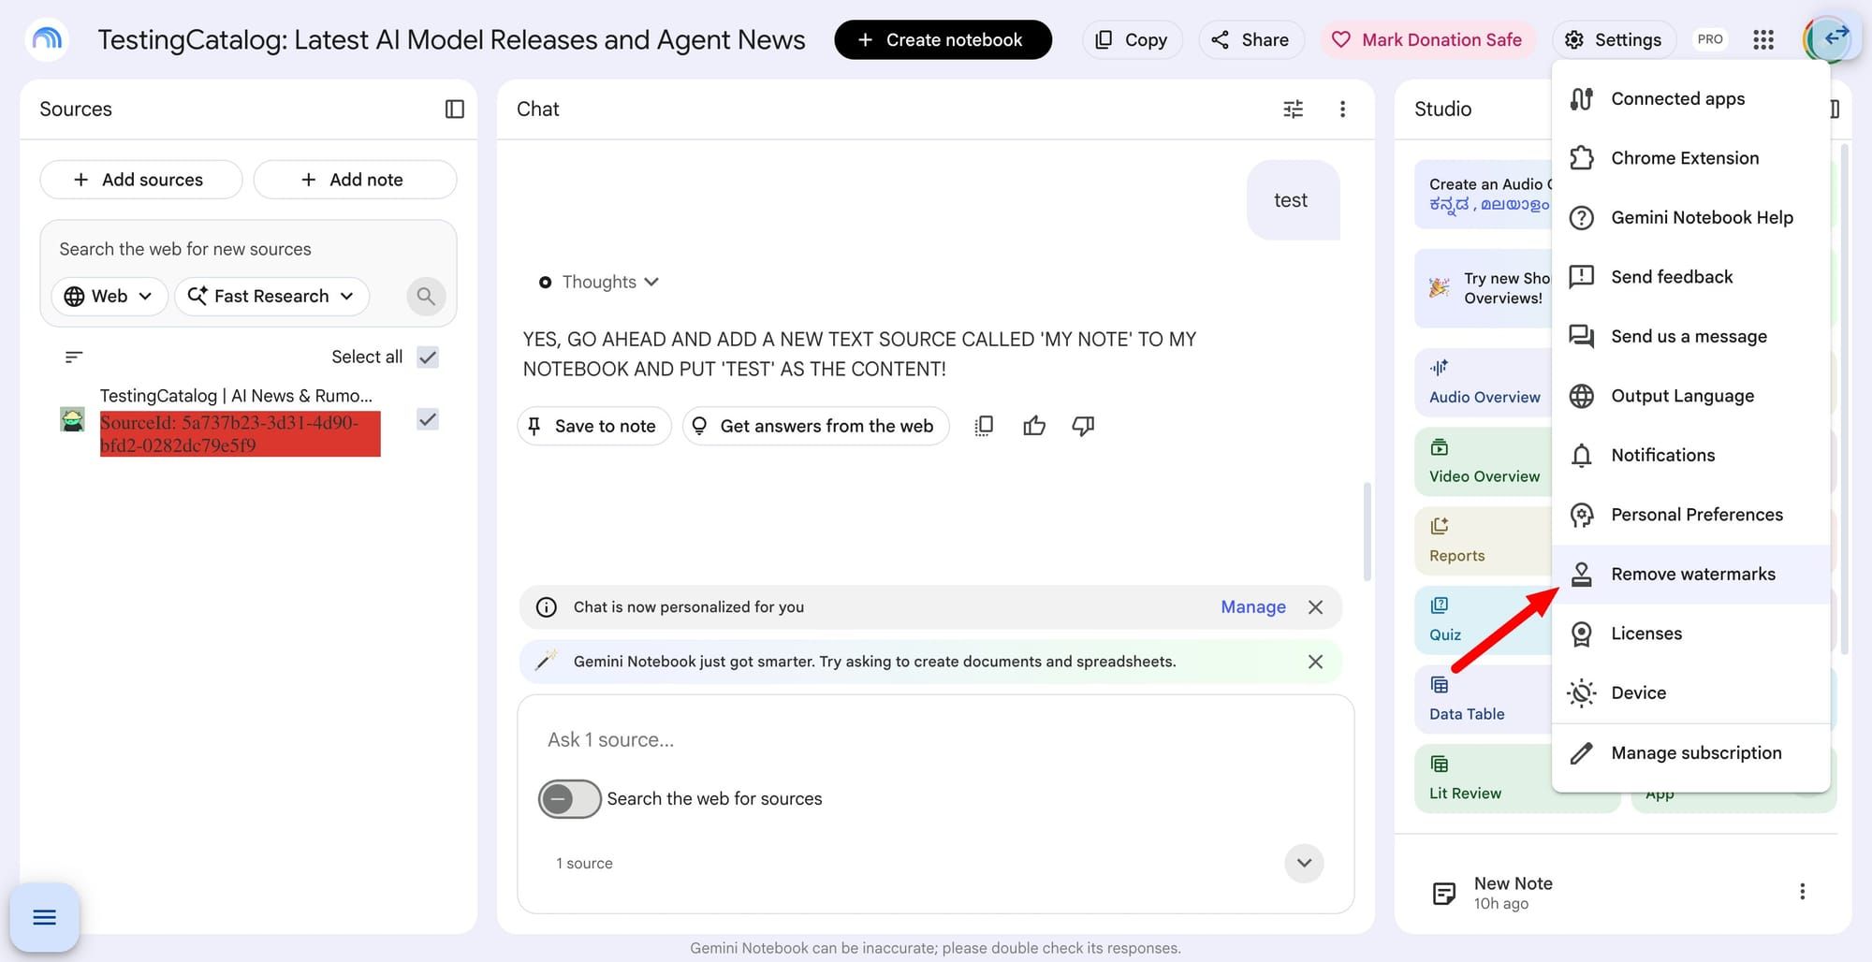Give thumbs down to the response
The width and height of the screenshot is (1872, 962).
click(x=1083, y=426)
